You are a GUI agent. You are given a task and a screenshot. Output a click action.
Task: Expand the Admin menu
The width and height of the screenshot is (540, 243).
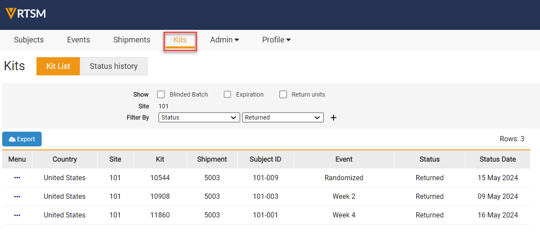coord(224,40)
